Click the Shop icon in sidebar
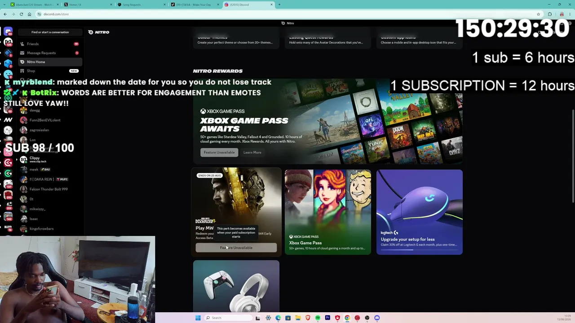This screenshot has height=323, width=575. pyautogui.click(x=22, y=71)
